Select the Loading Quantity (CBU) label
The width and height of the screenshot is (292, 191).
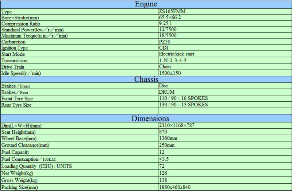[36, 166]
